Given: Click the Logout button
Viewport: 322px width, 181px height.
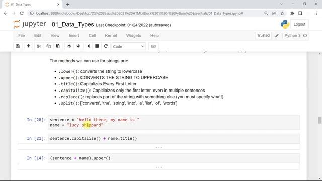Looking at the screenshot, I should (299, 24).
